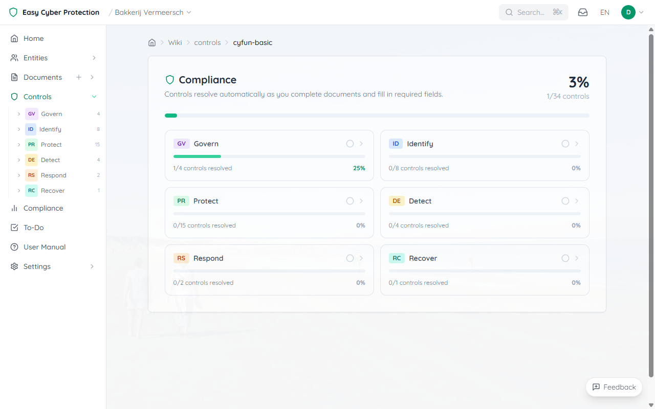Click the Home icon in the sidebar
This screenshot has height=409, width=655.
14,38
